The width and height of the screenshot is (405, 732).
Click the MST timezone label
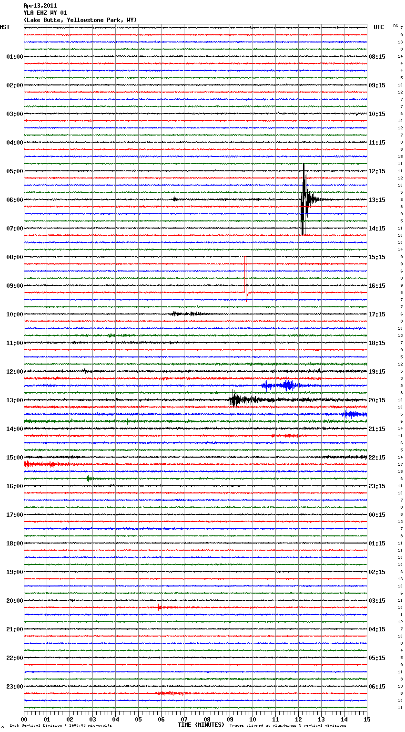[5, 27]
